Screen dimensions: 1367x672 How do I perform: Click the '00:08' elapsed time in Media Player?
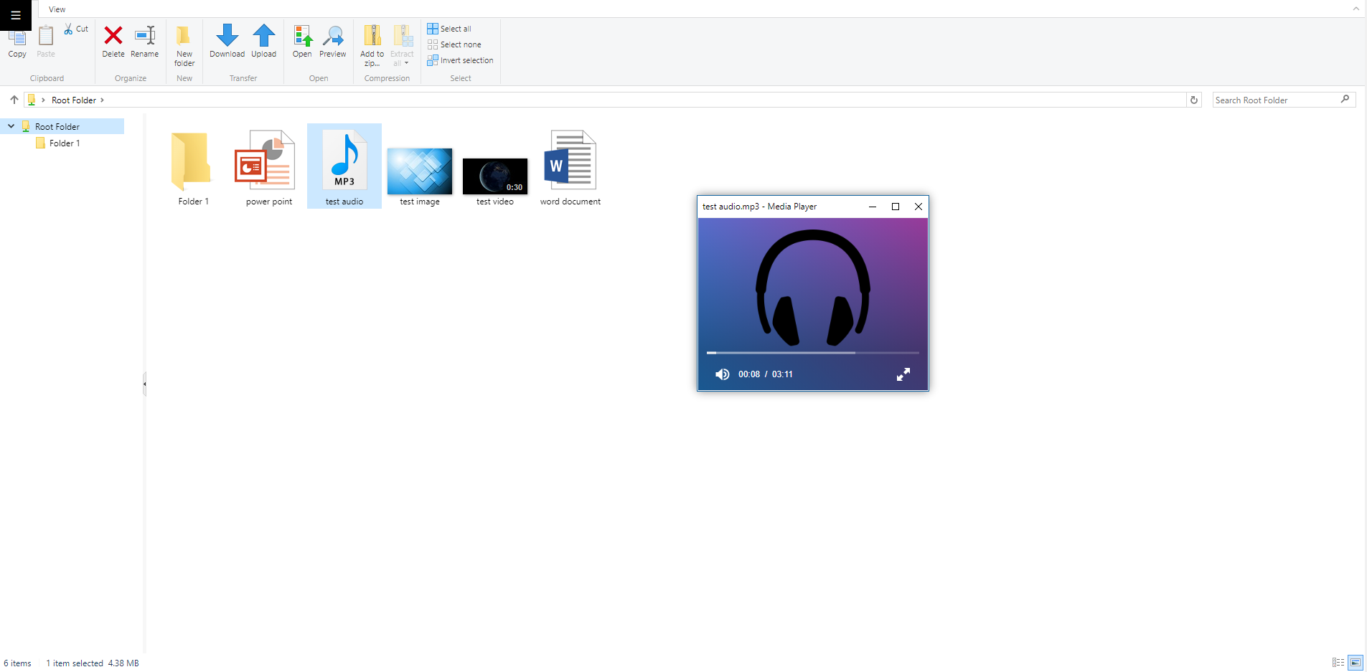click(x=749, y=374)
